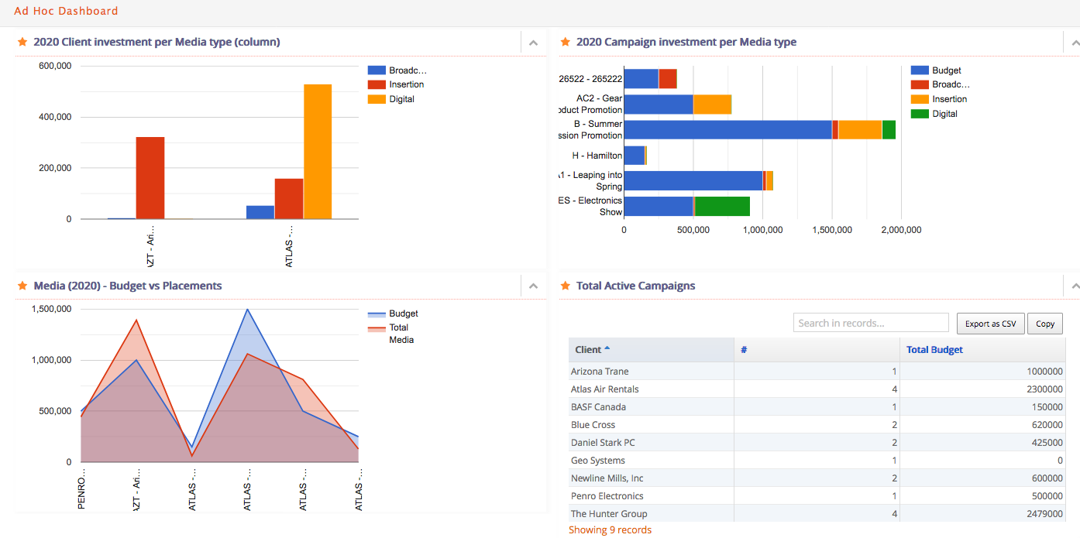Click the Copy button
The image size is (1080, 538).
pyautogui.click(x=1045, y=324)
